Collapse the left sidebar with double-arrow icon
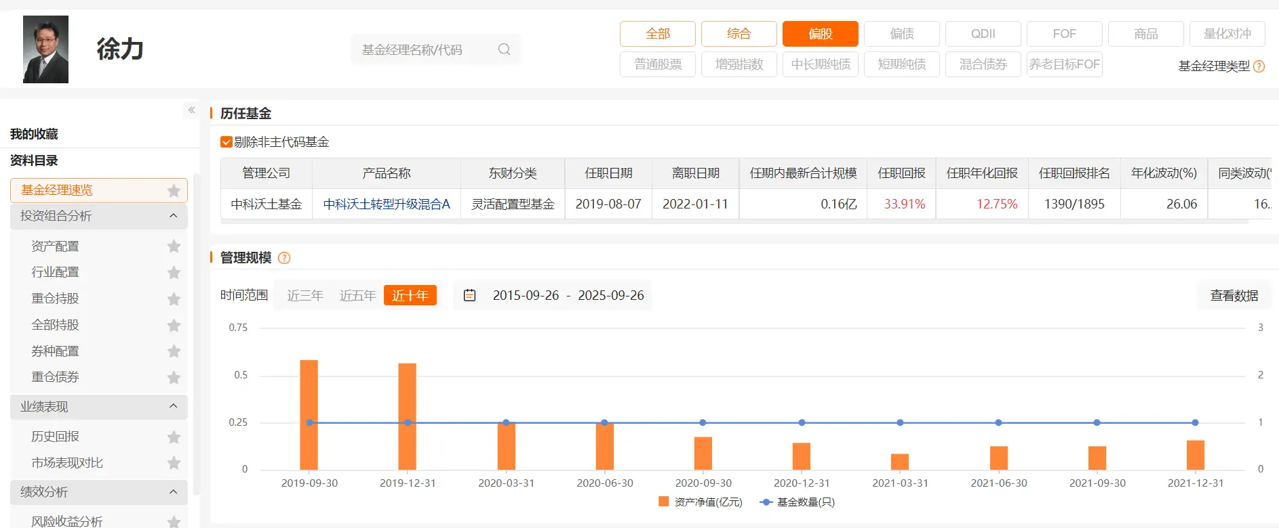 click(191, 110)
